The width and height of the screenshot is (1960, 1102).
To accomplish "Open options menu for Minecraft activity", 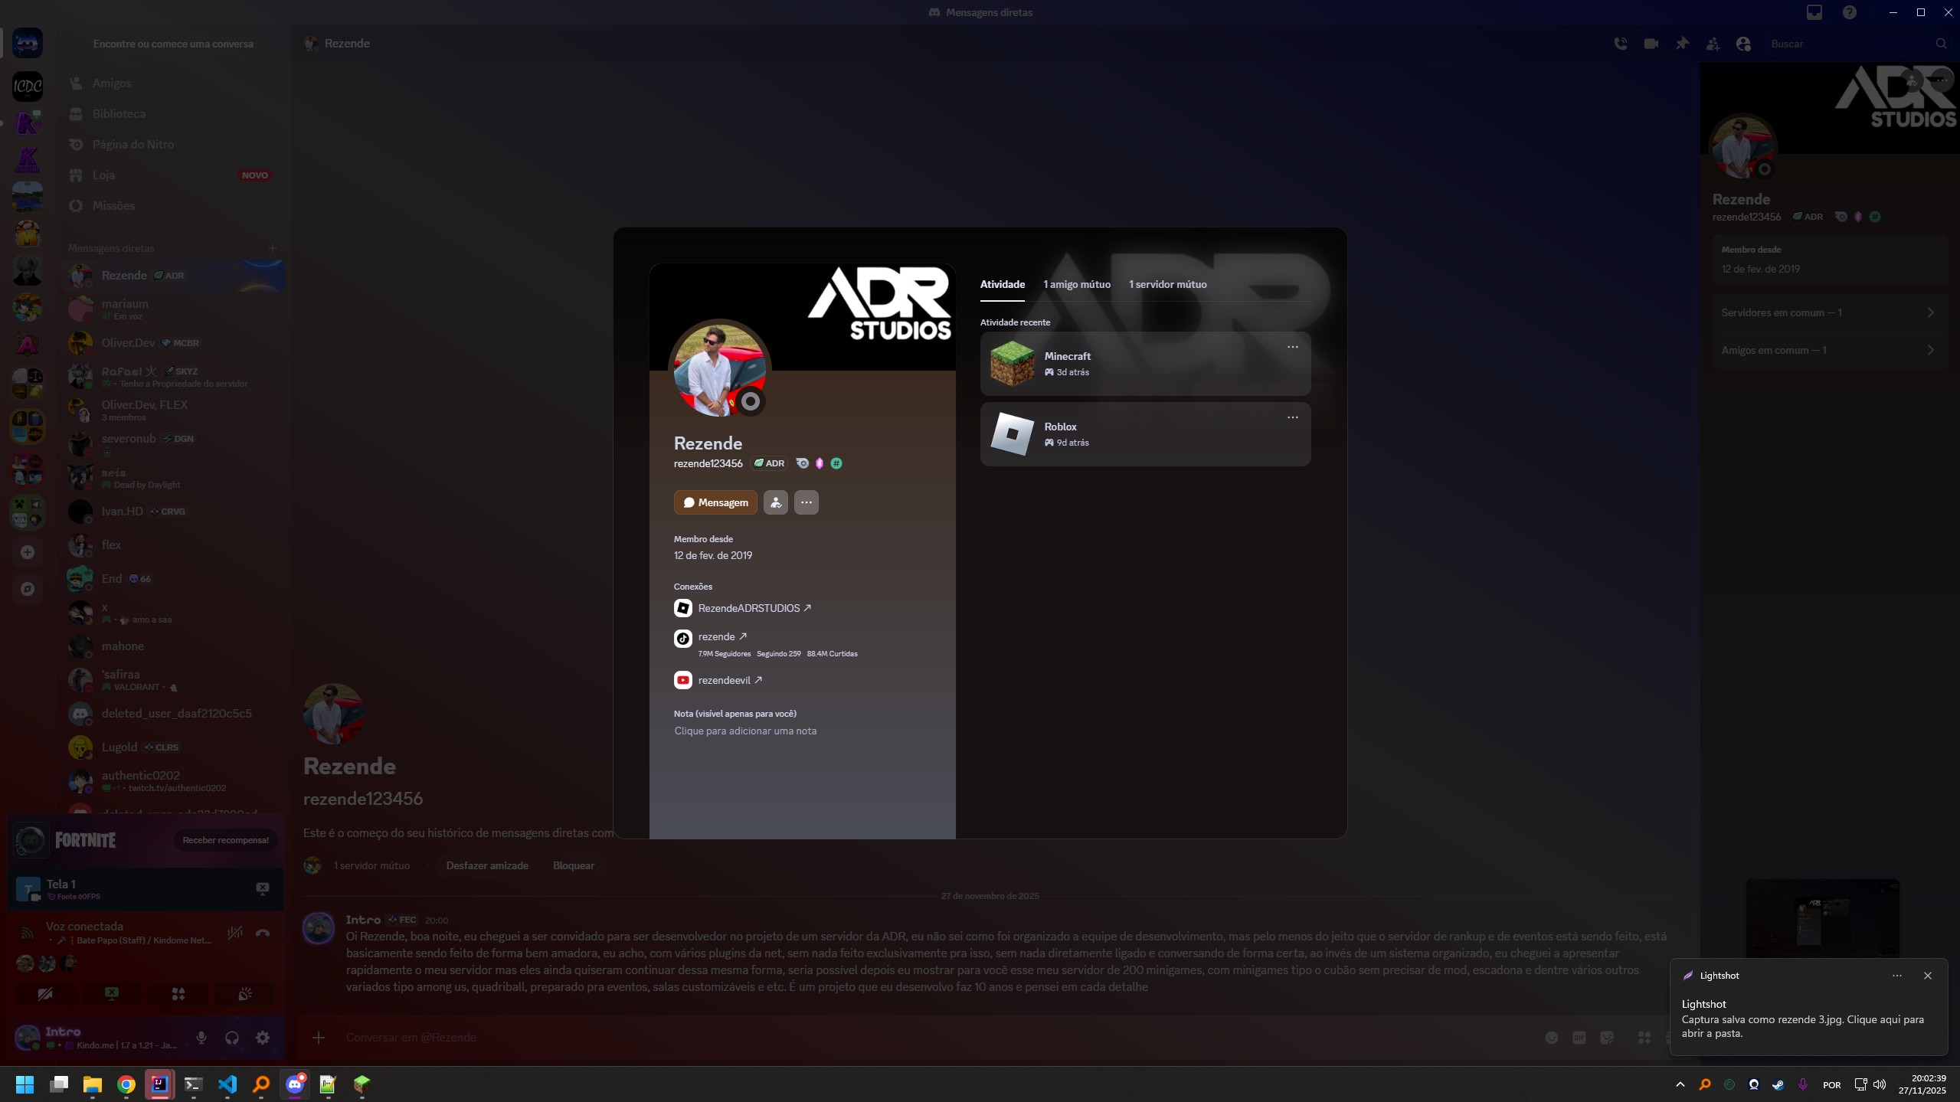I will 1292,347.
